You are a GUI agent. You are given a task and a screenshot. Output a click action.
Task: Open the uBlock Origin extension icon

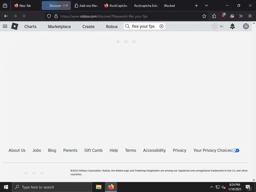coord(223,16)
